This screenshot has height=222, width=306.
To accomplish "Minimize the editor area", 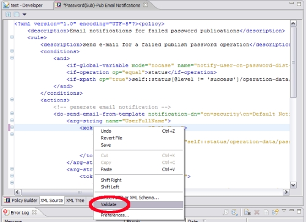I will click(x=292, y=3).
